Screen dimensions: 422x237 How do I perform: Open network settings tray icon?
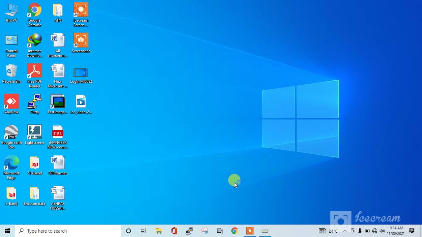tap(375, 231)
